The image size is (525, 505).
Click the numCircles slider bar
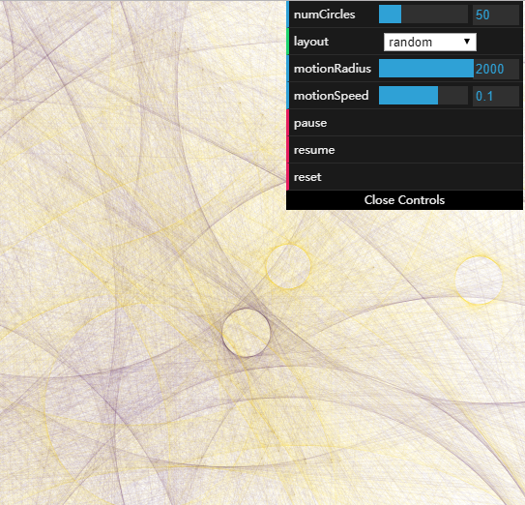[x=423, y=15]
